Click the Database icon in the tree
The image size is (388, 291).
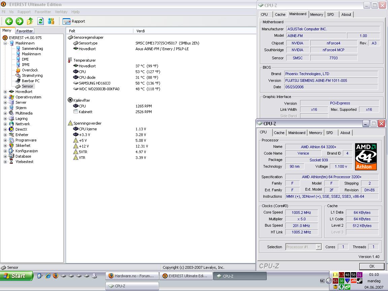coord(11,156)
